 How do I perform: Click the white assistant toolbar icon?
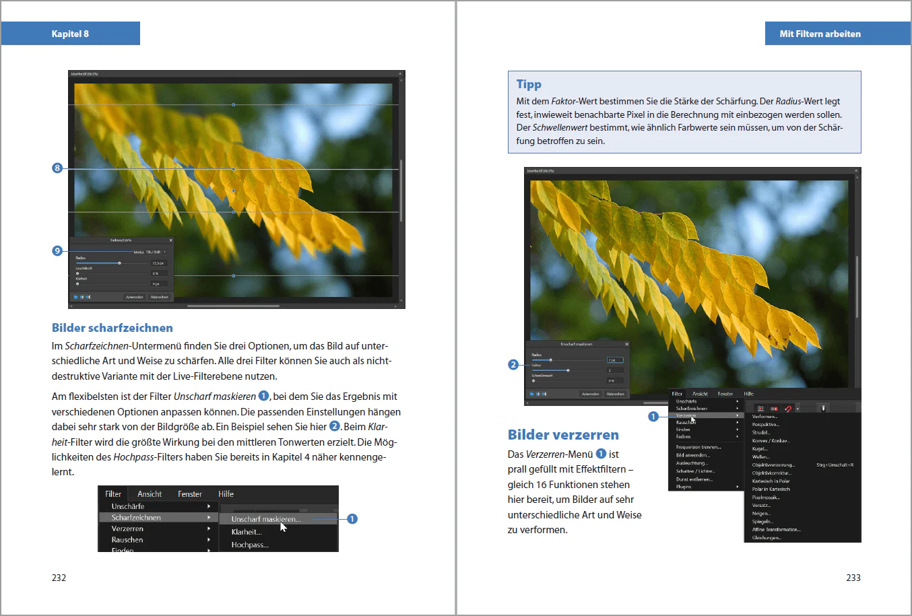point(823,408)
